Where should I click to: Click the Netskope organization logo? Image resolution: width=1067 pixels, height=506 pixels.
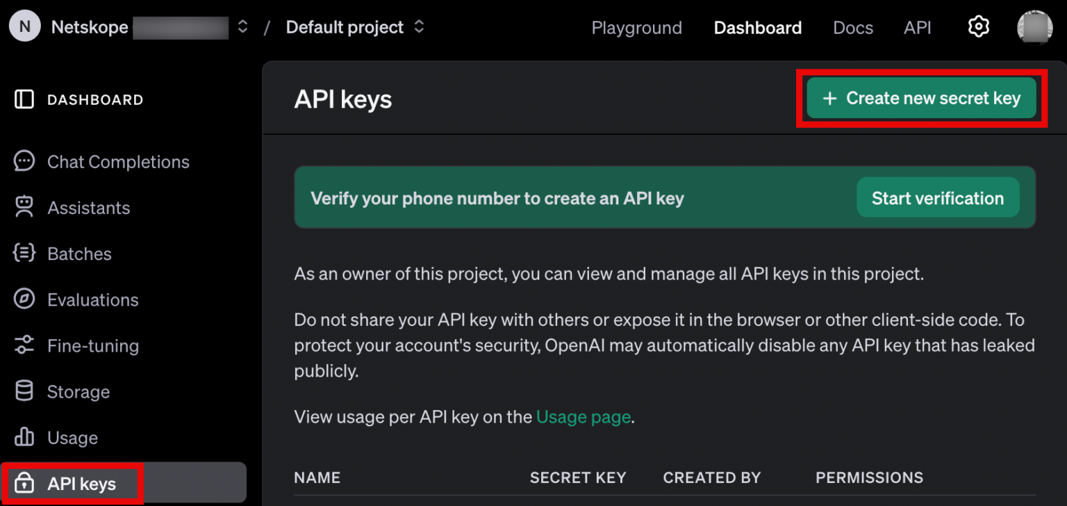24,26
